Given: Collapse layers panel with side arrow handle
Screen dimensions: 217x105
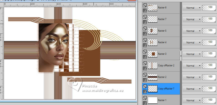Looking at the screenshot, I should tap(181, 56).
